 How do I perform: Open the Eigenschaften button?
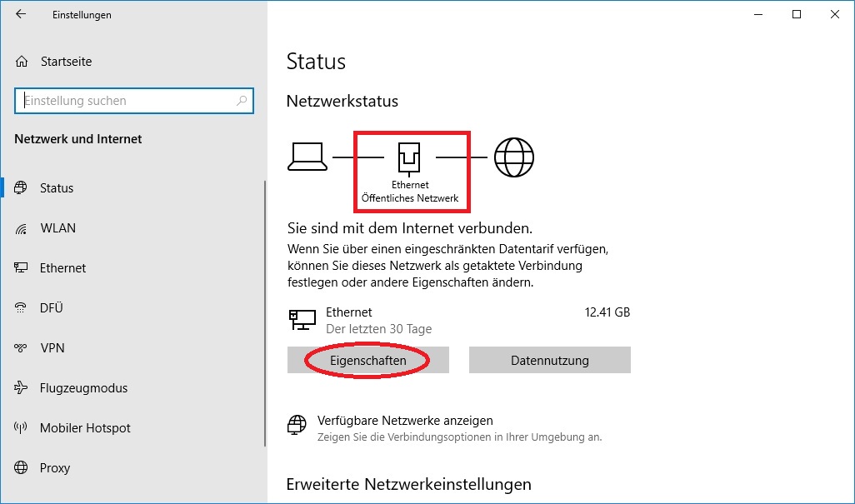pos(367,361)
